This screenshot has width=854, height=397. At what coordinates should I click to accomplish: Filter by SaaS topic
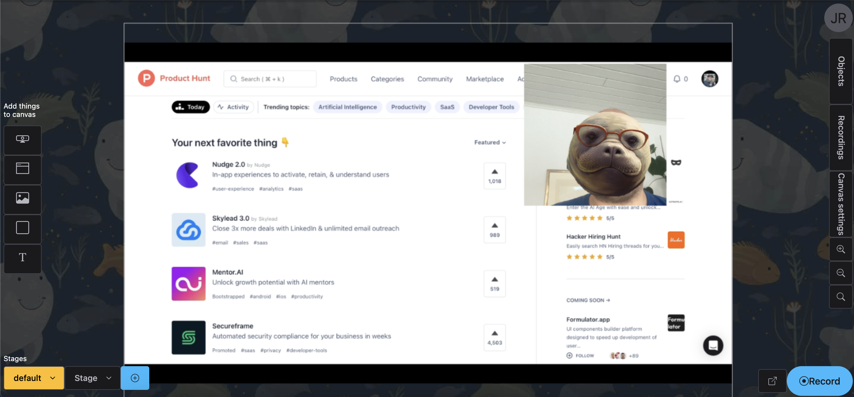coord(447,107)
